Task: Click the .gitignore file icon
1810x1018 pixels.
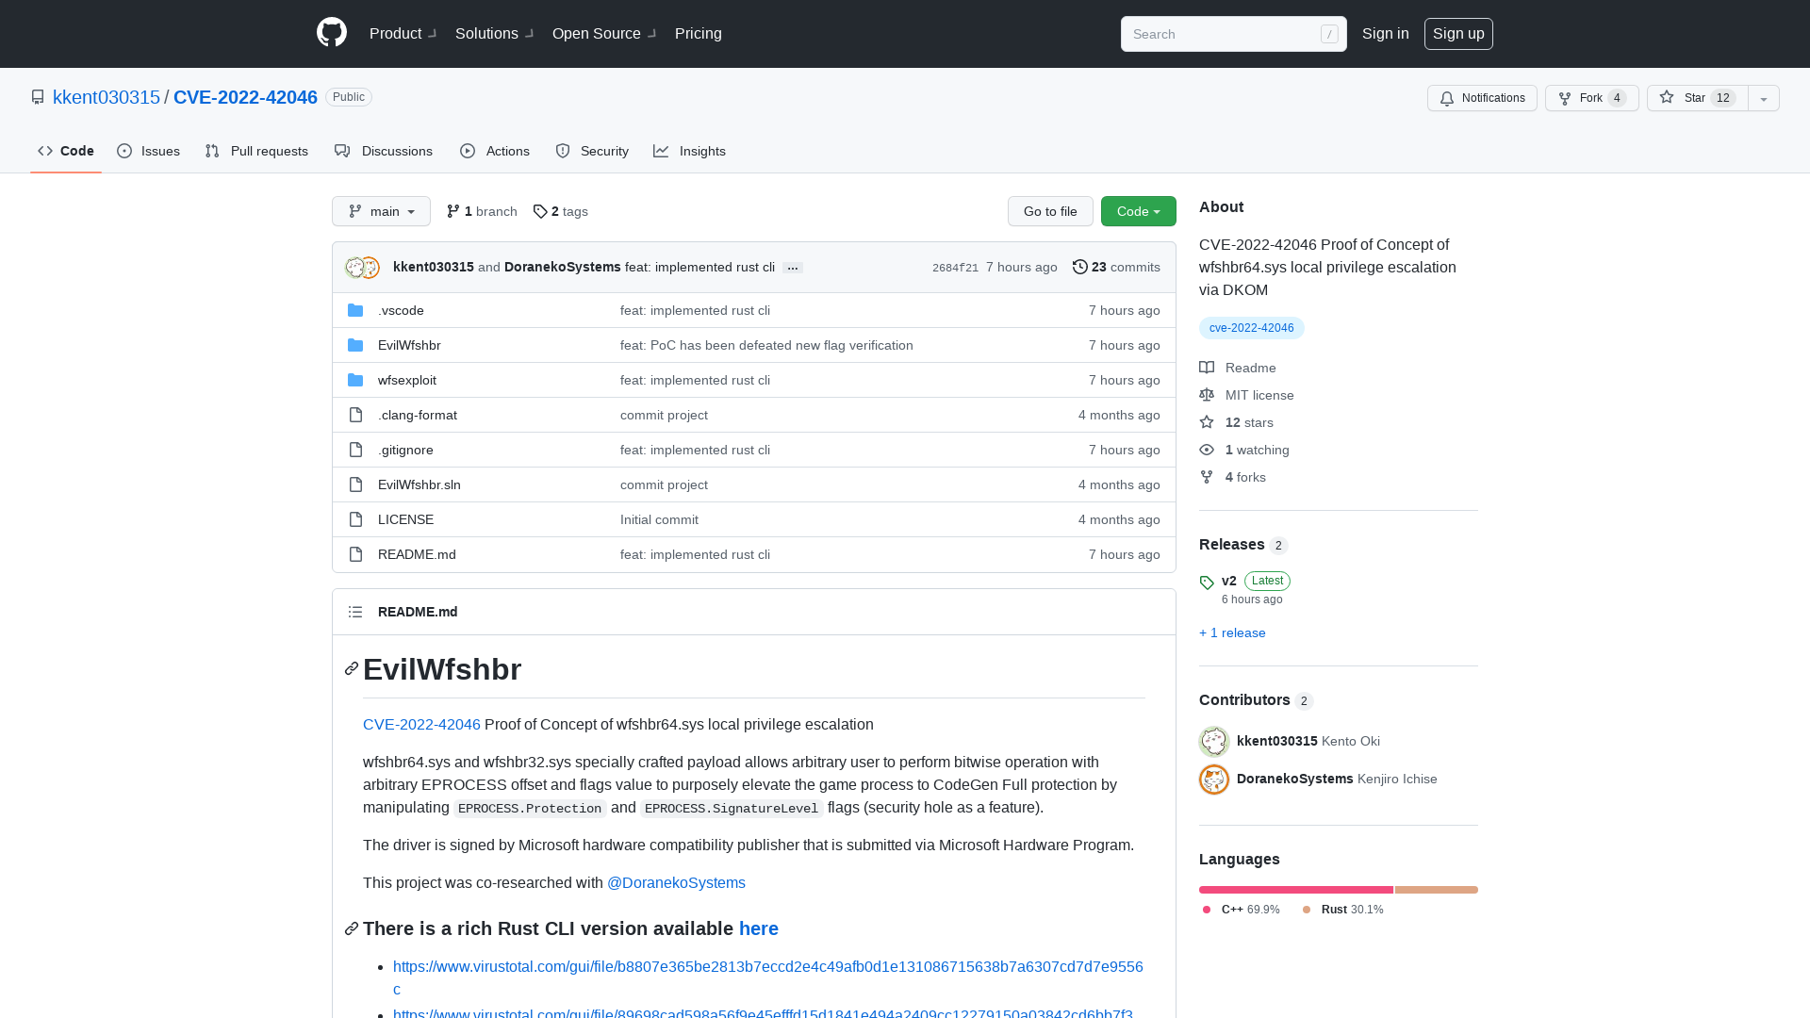Action: coord(355,450)
